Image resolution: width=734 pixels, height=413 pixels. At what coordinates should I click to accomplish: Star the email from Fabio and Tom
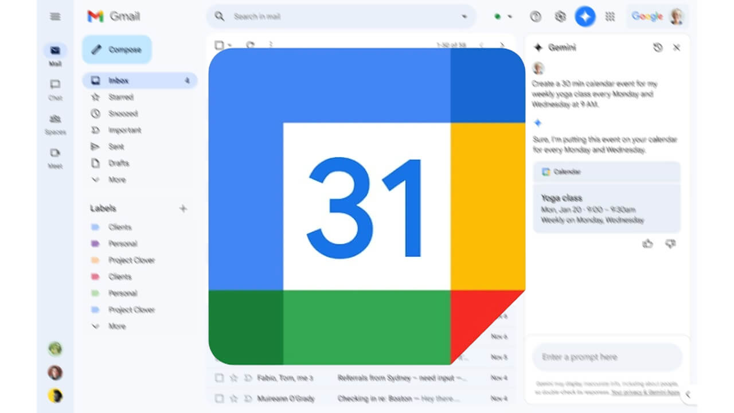(233, 378)
